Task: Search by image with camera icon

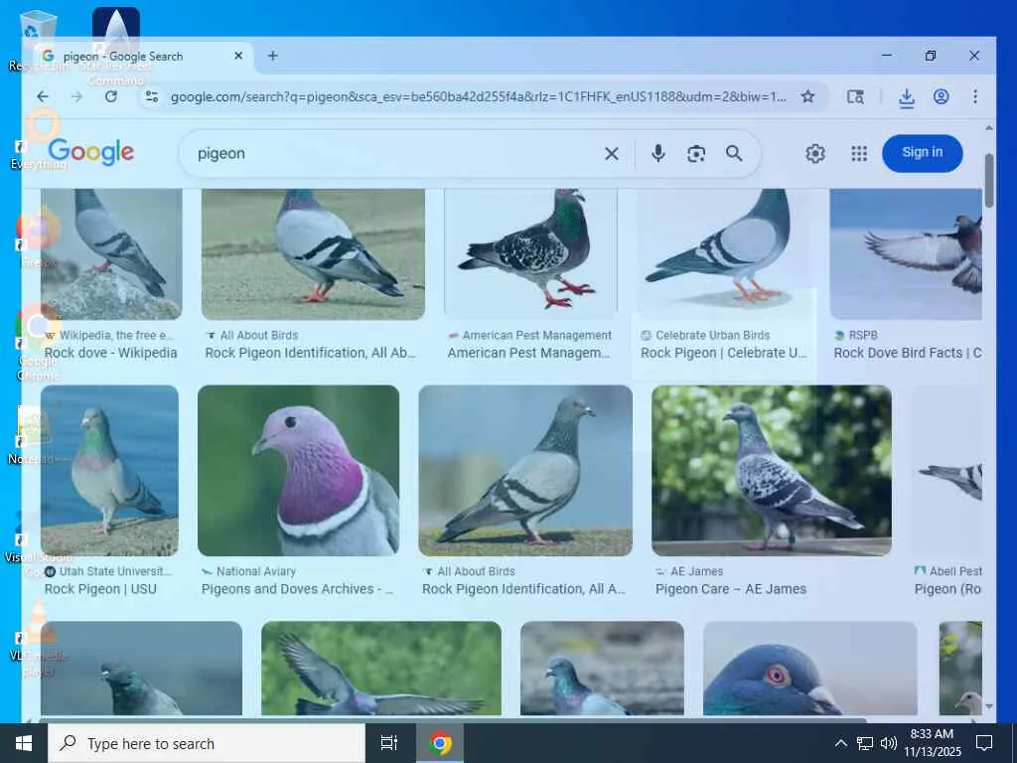Action: (x=696, y=154)
